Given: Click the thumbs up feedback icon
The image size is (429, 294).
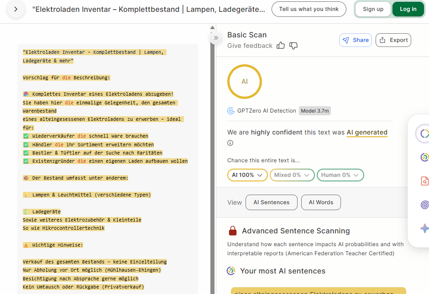Looking at the screenshot, I should [281, 46].
